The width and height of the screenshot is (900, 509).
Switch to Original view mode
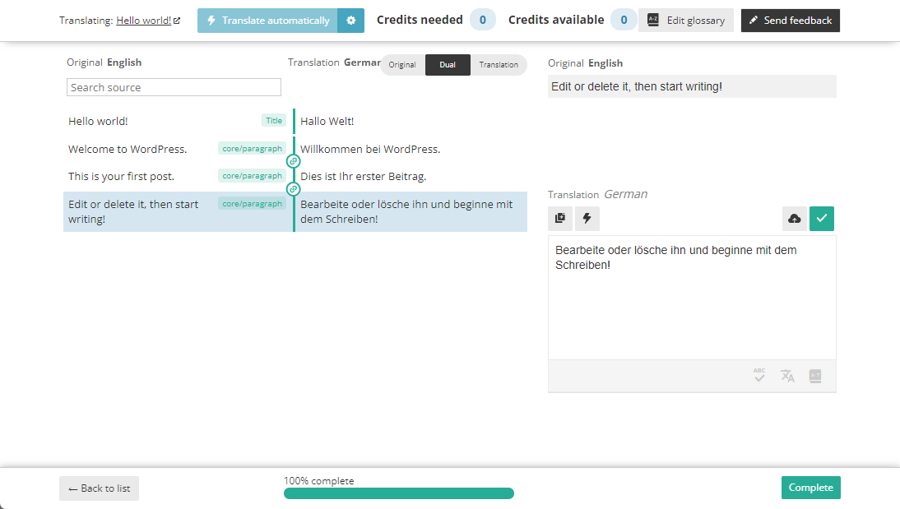pyautogui.click(x=402, y=65)
